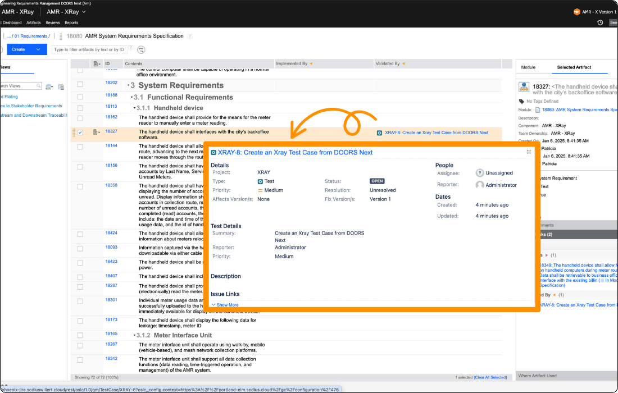
Task: Click the add-view icon in views sidebar
Action: (x=61, y=86)
